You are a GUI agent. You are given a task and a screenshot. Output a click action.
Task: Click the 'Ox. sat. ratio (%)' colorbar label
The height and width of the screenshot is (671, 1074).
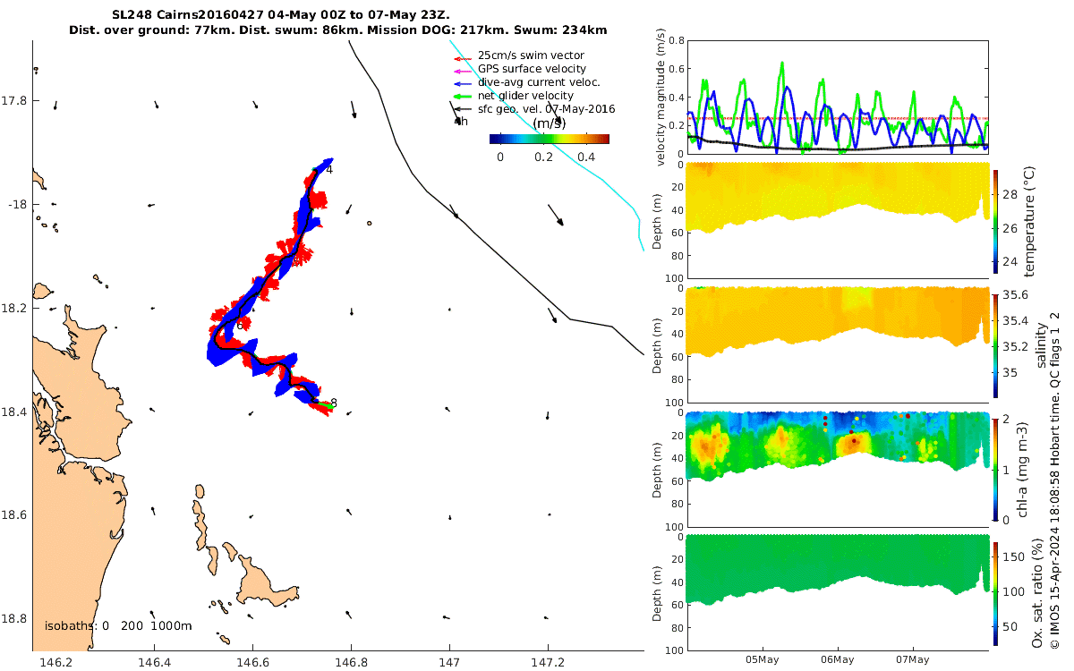point(1038,592)
